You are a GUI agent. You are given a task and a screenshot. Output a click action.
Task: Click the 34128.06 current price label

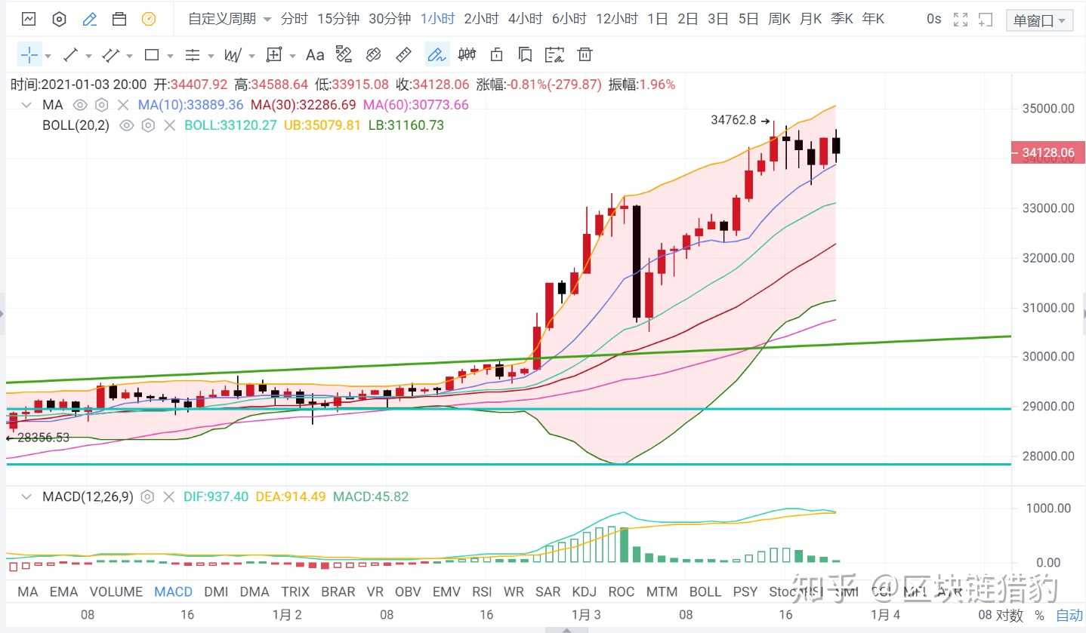pos(1048,153)
